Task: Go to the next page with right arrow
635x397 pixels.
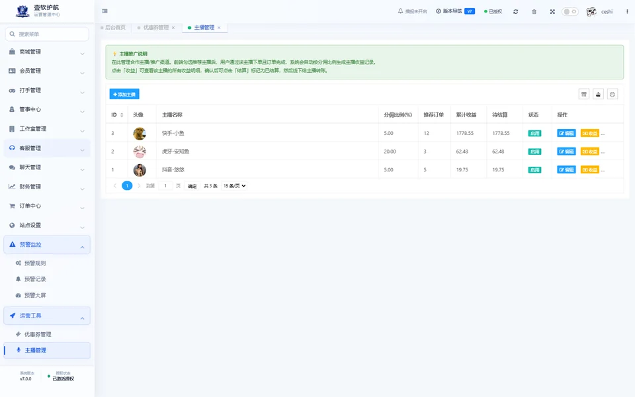Action: [139, 186]
